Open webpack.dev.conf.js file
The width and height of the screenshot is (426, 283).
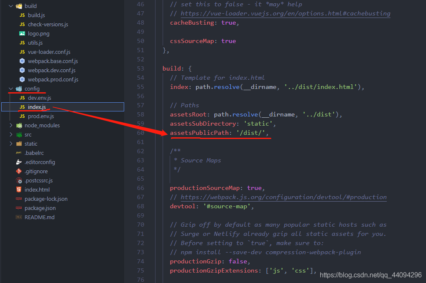pyautogui.click(x=51, y=70)
